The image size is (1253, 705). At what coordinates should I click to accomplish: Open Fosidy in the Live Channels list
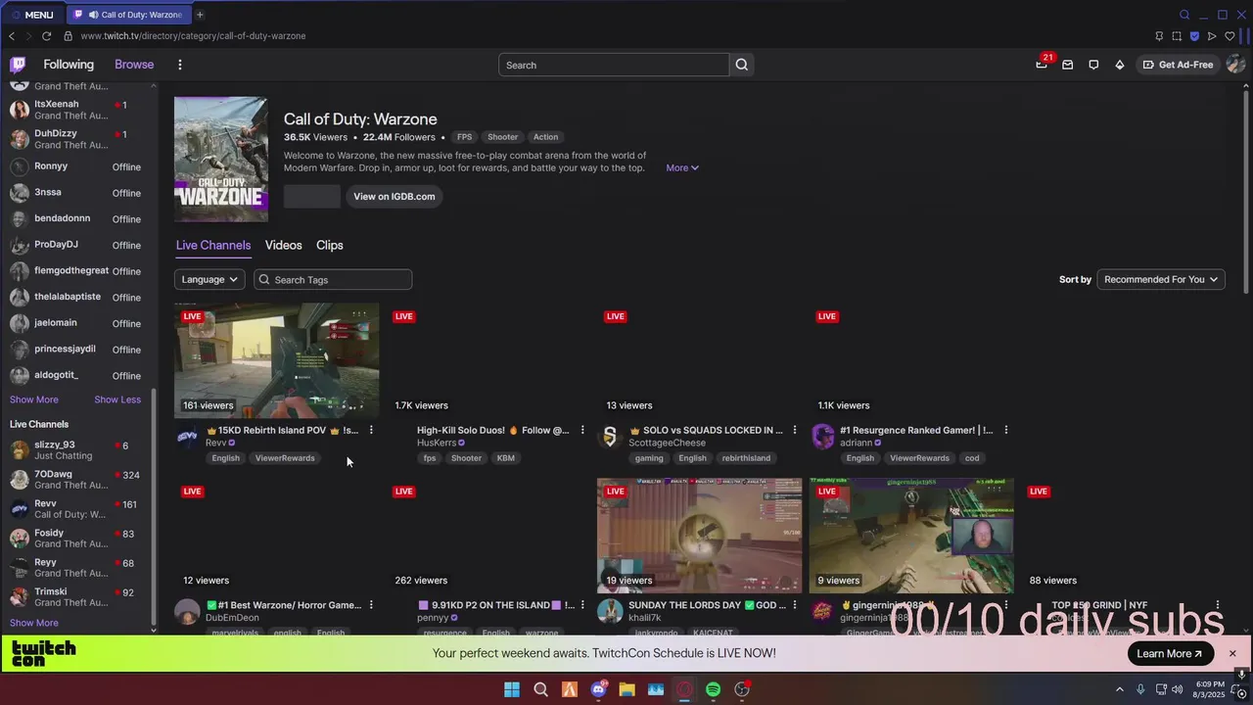(x=80, y=539)
